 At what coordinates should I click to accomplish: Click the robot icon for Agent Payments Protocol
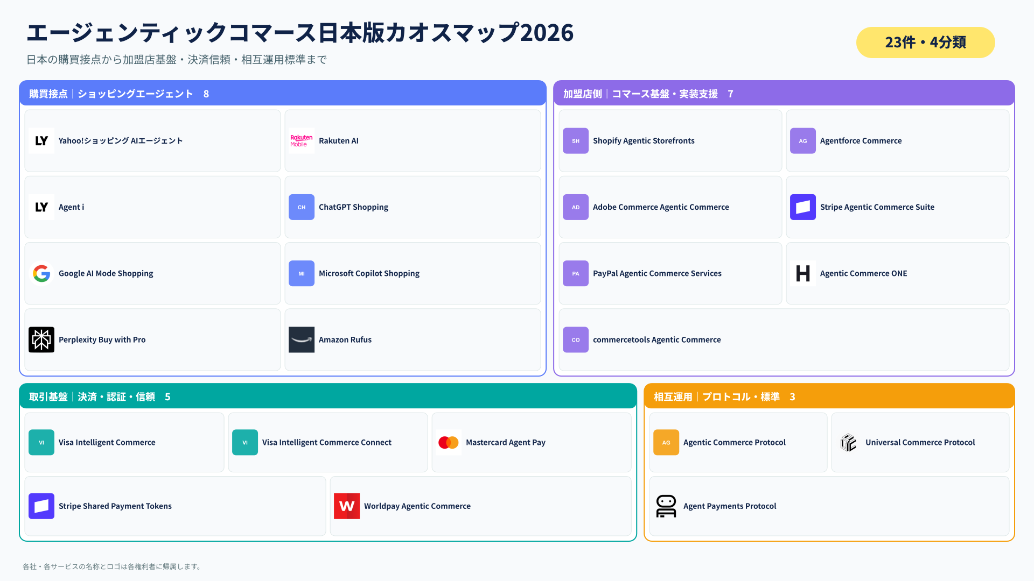666,506
